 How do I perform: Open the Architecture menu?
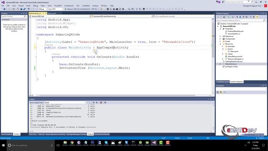click(x=69, y=5)
